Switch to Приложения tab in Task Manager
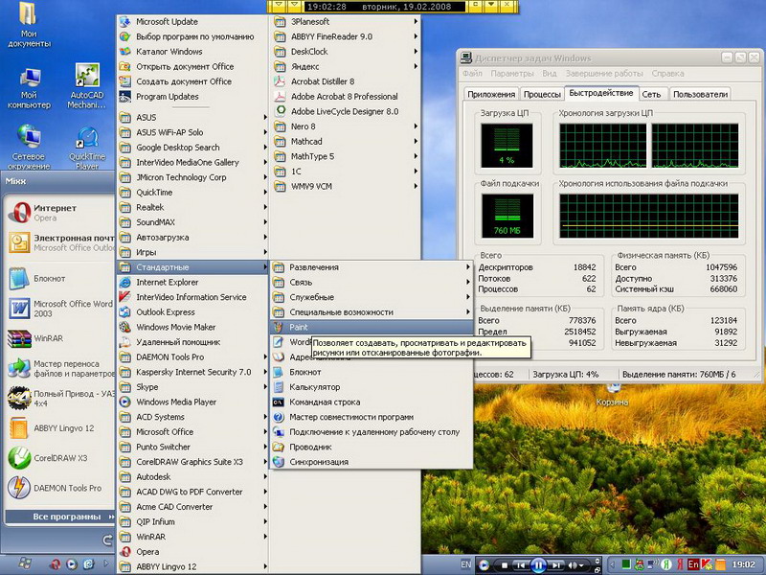766x575 pixels. tap(491, 94)
